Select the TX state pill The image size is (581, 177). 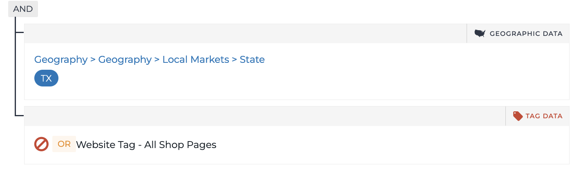point(47,78)
